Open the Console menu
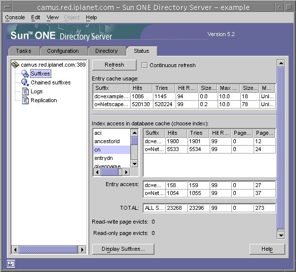The width and height of the screenshot is (296, 272). click(15, 17)
